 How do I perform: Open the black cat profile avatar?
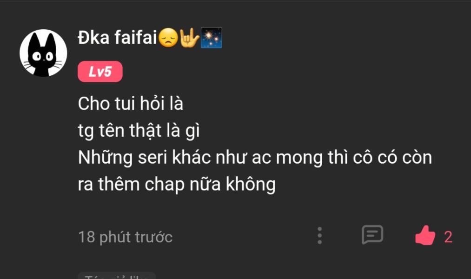click(x=43, y=53)
